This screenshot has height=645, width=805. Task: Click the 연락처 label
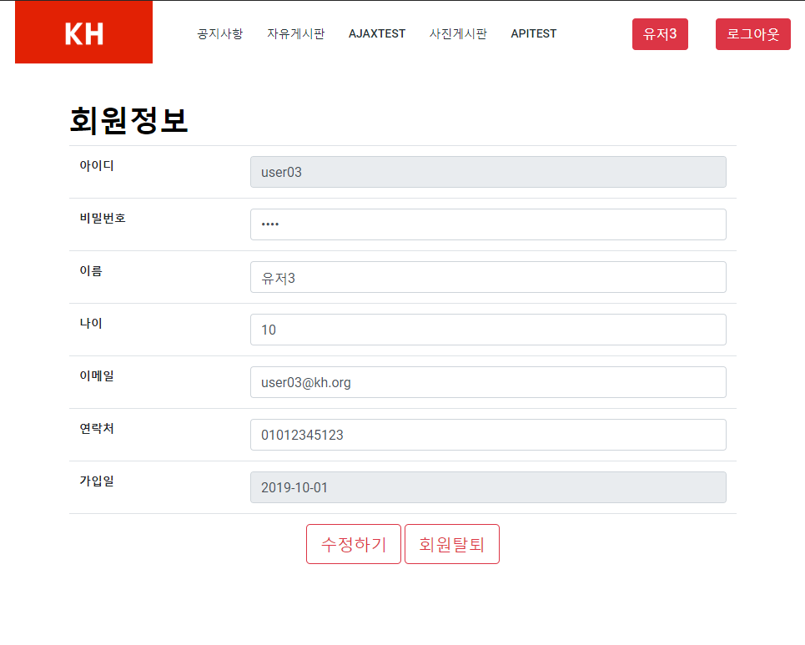pyautogui.click(x=97, y=428)
